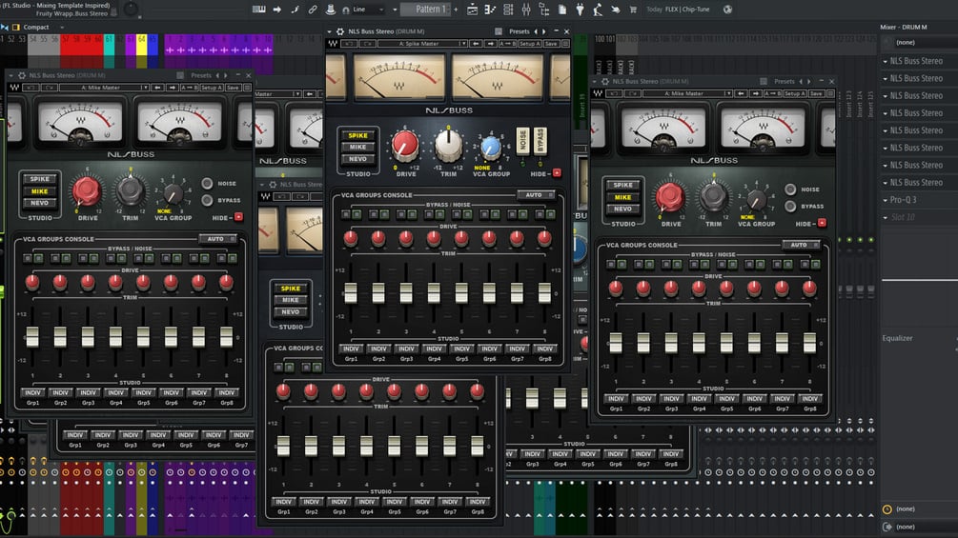Open the Playlist view icon

(x=472, y=10)
